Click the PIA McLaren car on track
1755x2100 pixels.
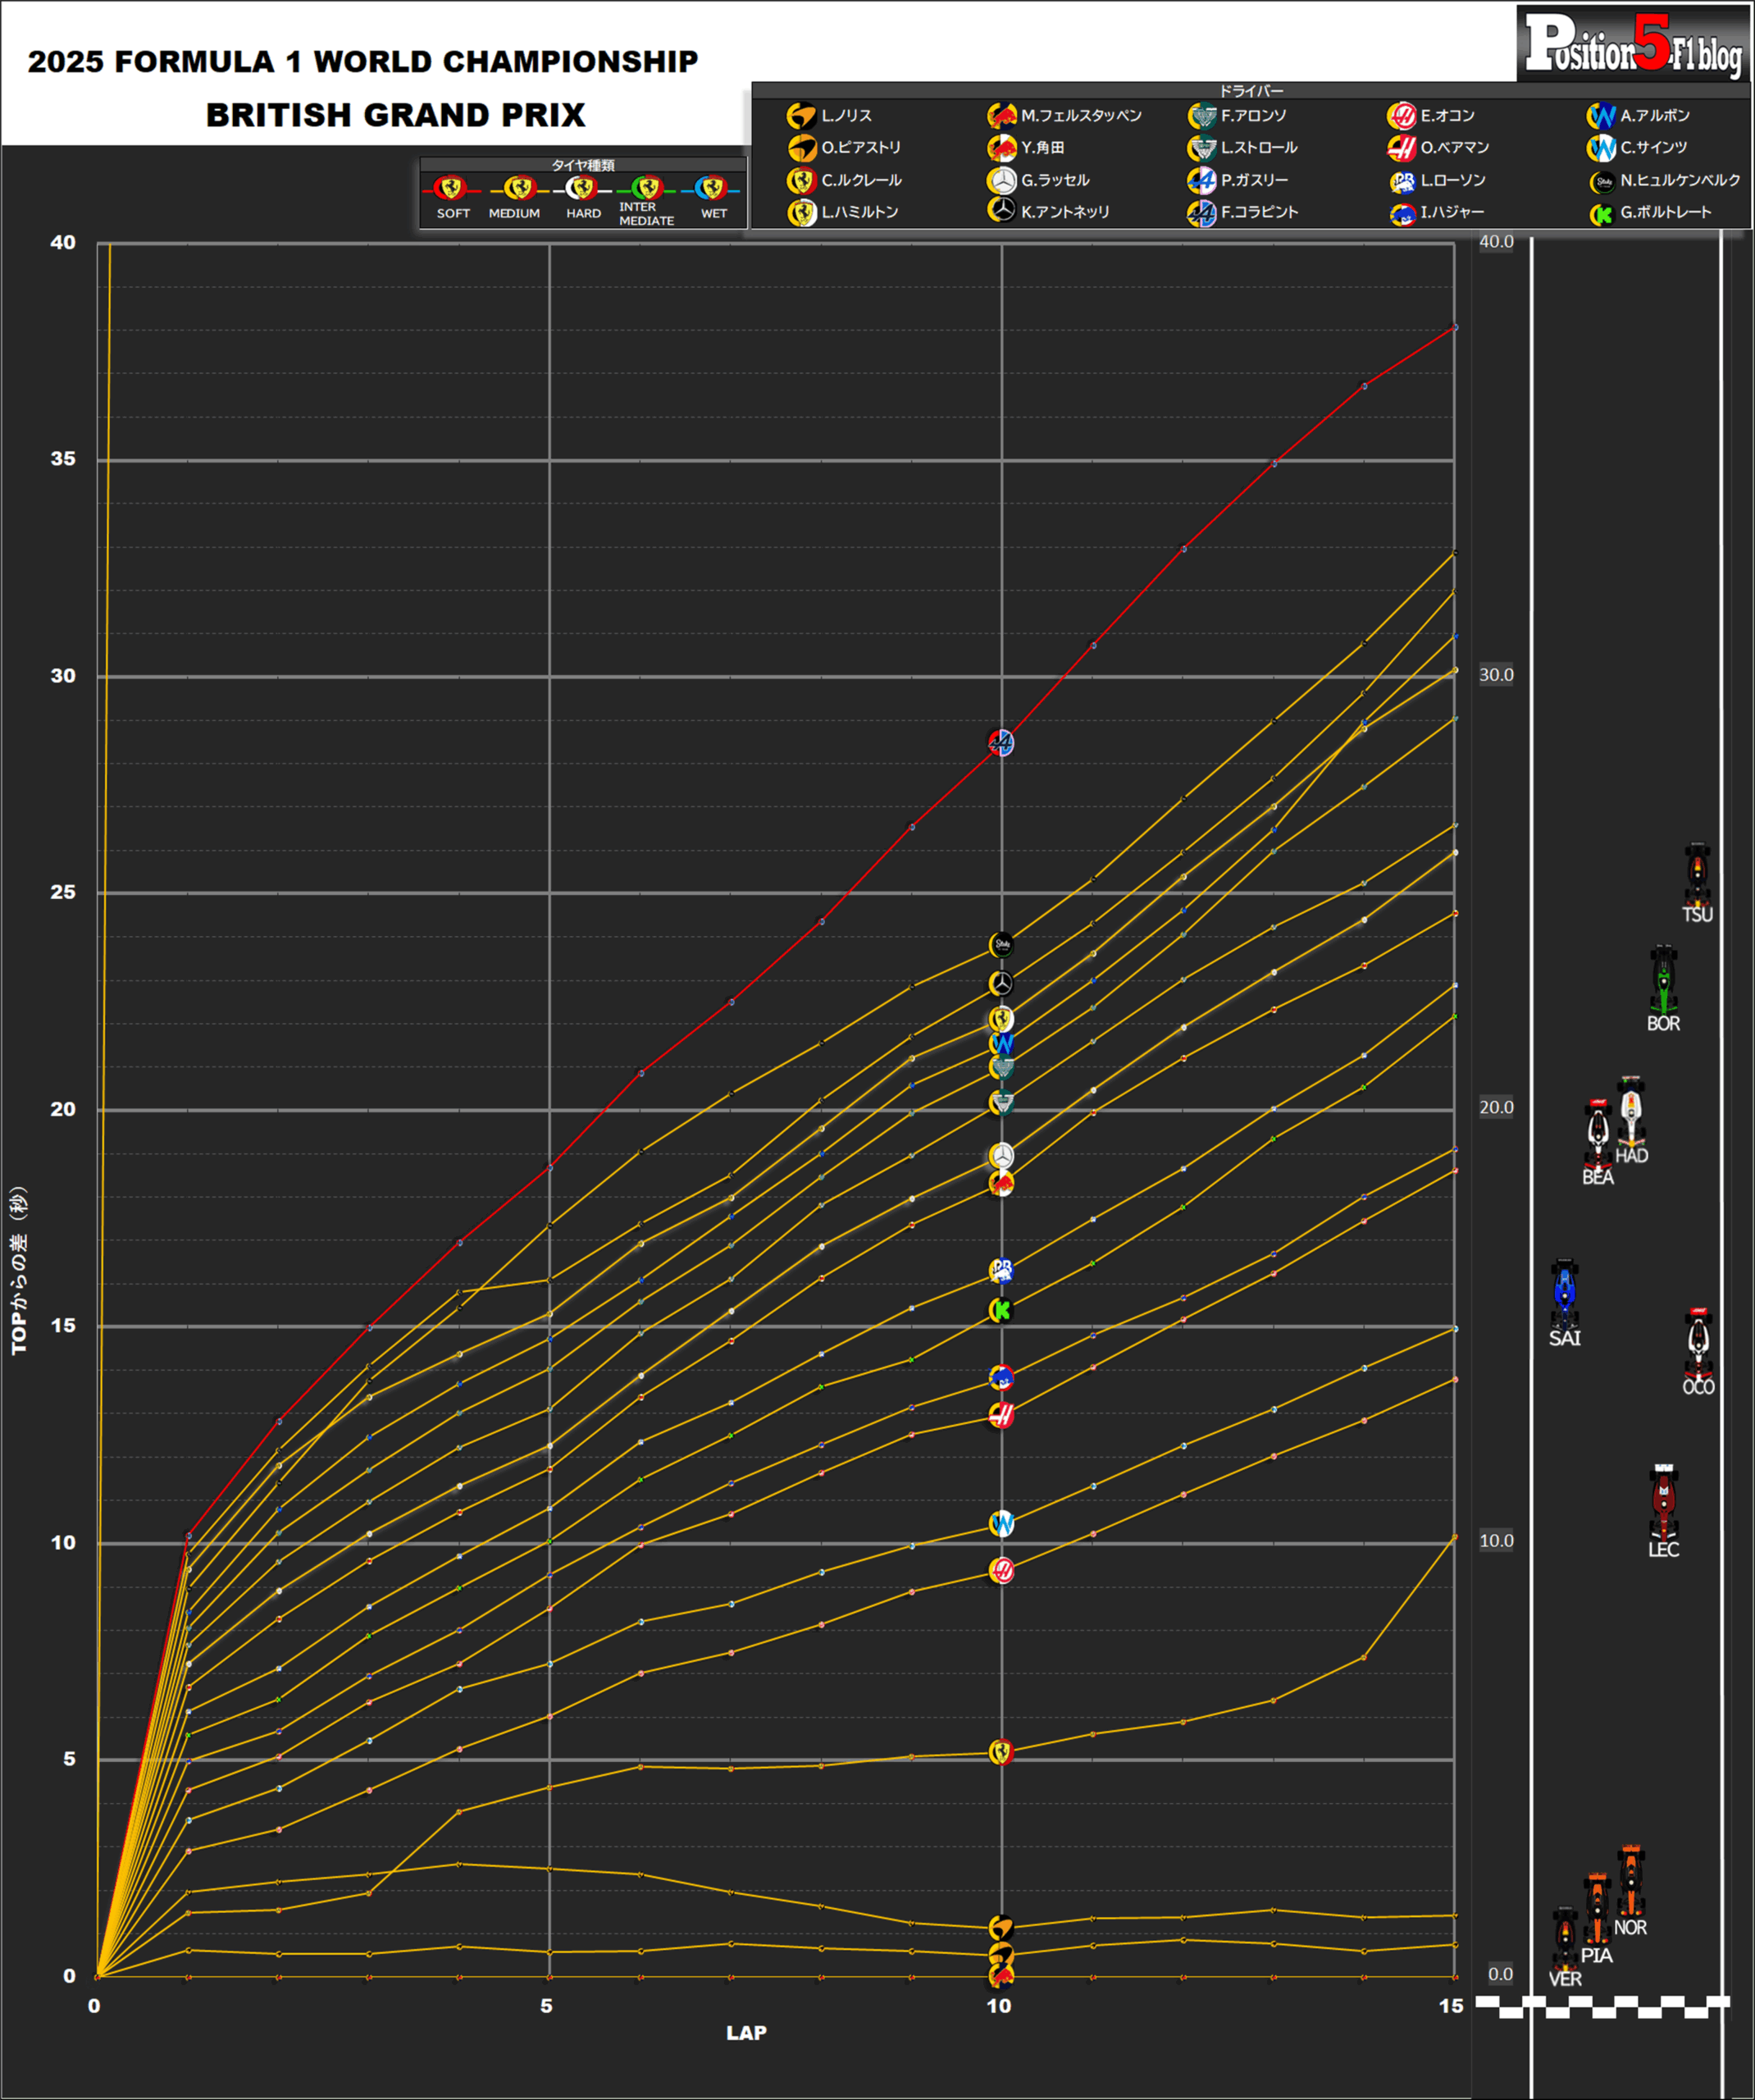tap(1597, 1909)
